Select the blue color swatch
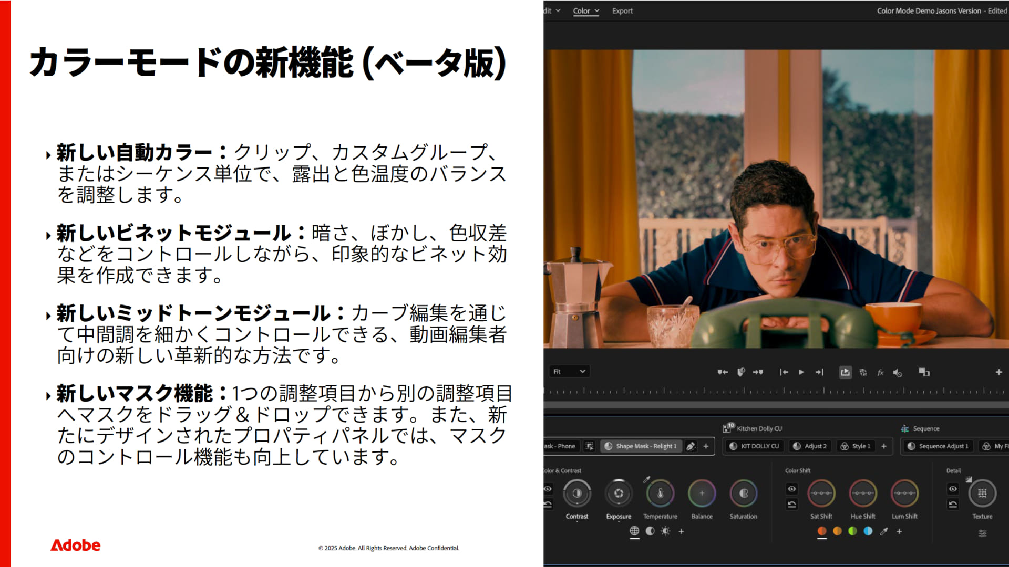Screen dimensions: 1009x567 (868, 531)
